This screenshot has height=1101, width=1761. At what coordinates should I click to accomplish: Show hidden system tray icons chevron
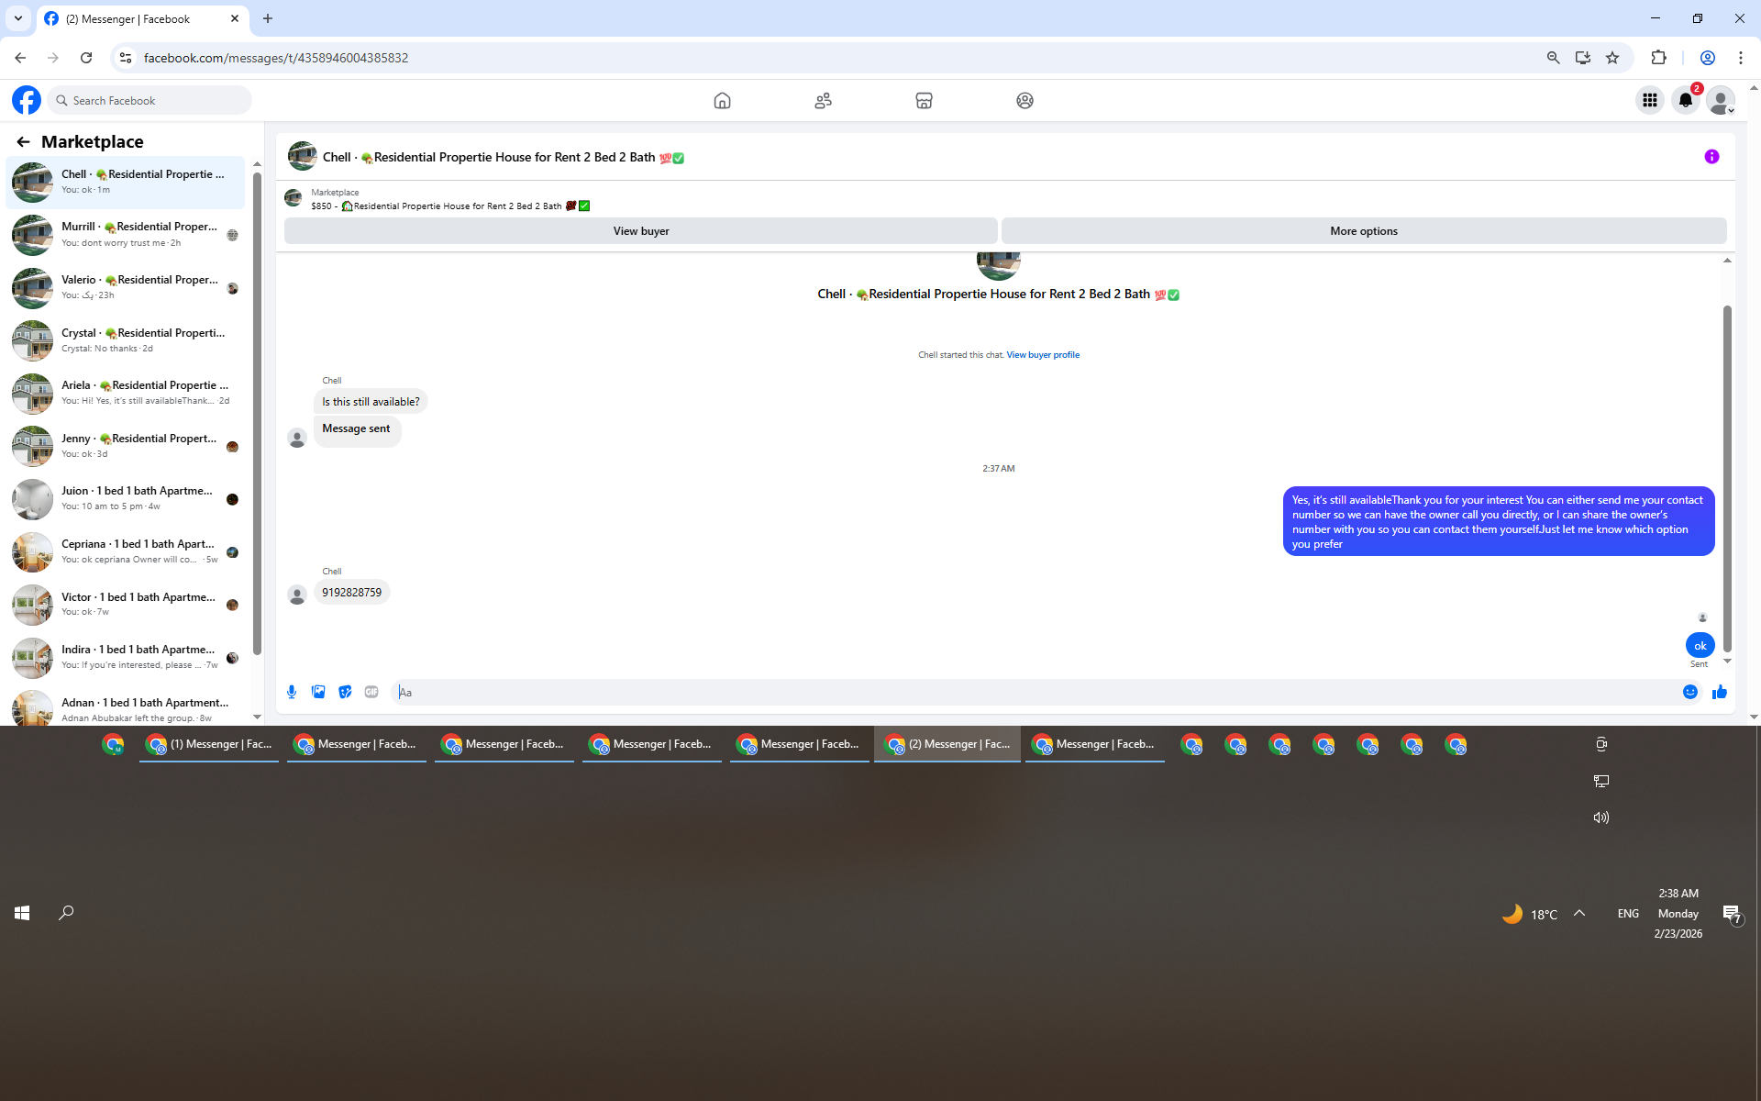pos(1579,913)
